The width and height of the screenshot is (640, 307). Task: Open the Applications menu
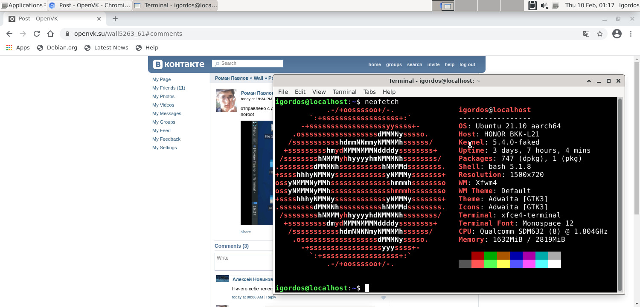point(23,6)
